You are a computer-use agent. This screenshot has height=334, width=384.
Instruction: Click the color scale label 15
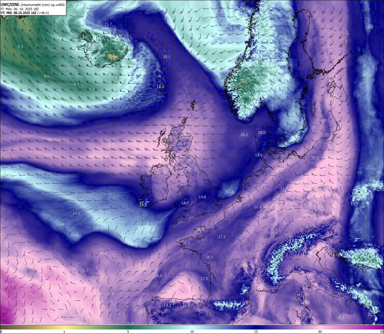coord(256,332)
